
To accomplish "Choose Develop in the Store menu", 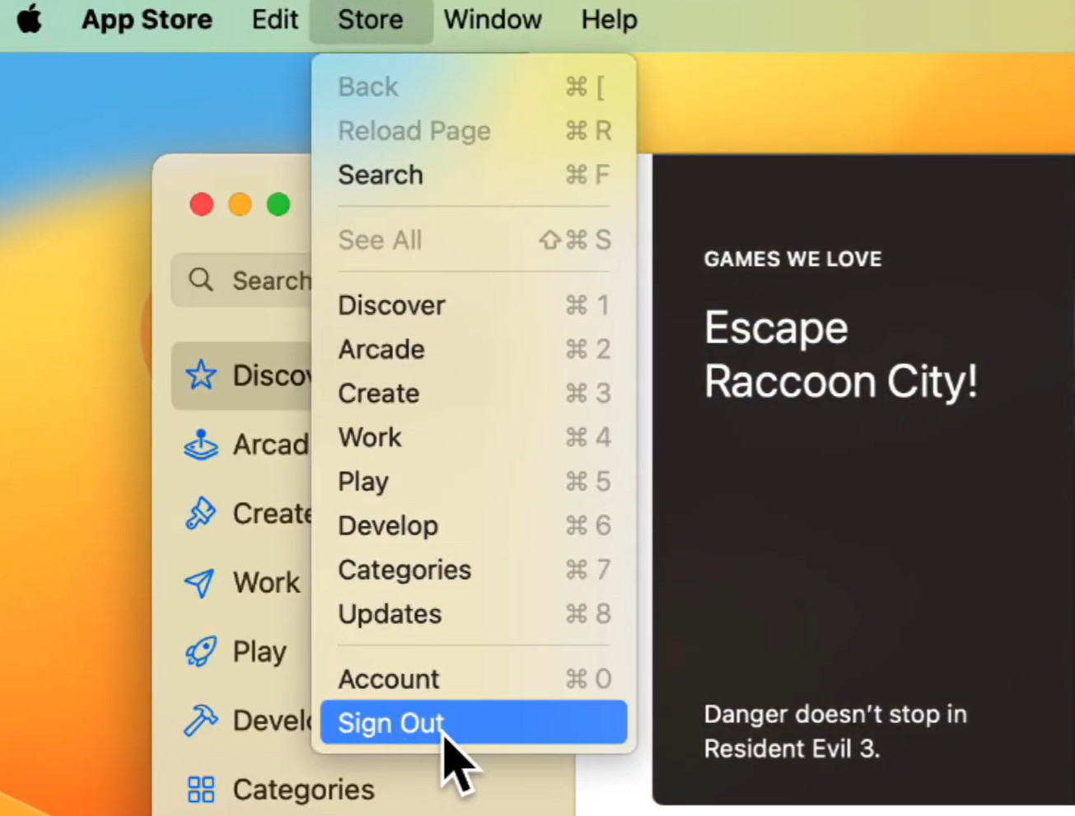I will tap(474, 525).
